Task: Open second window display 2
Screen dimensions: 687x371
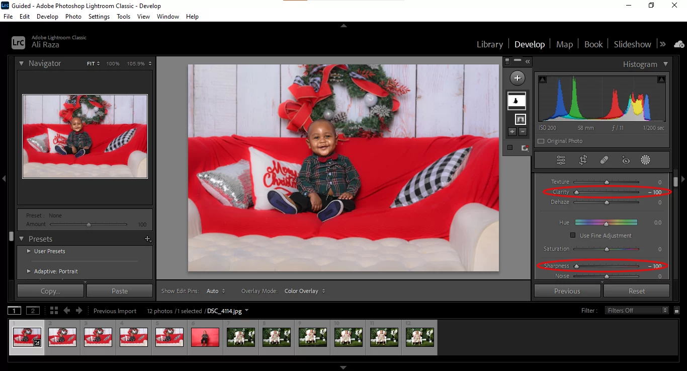Action: pyautogui.click(x=33, y=311)
